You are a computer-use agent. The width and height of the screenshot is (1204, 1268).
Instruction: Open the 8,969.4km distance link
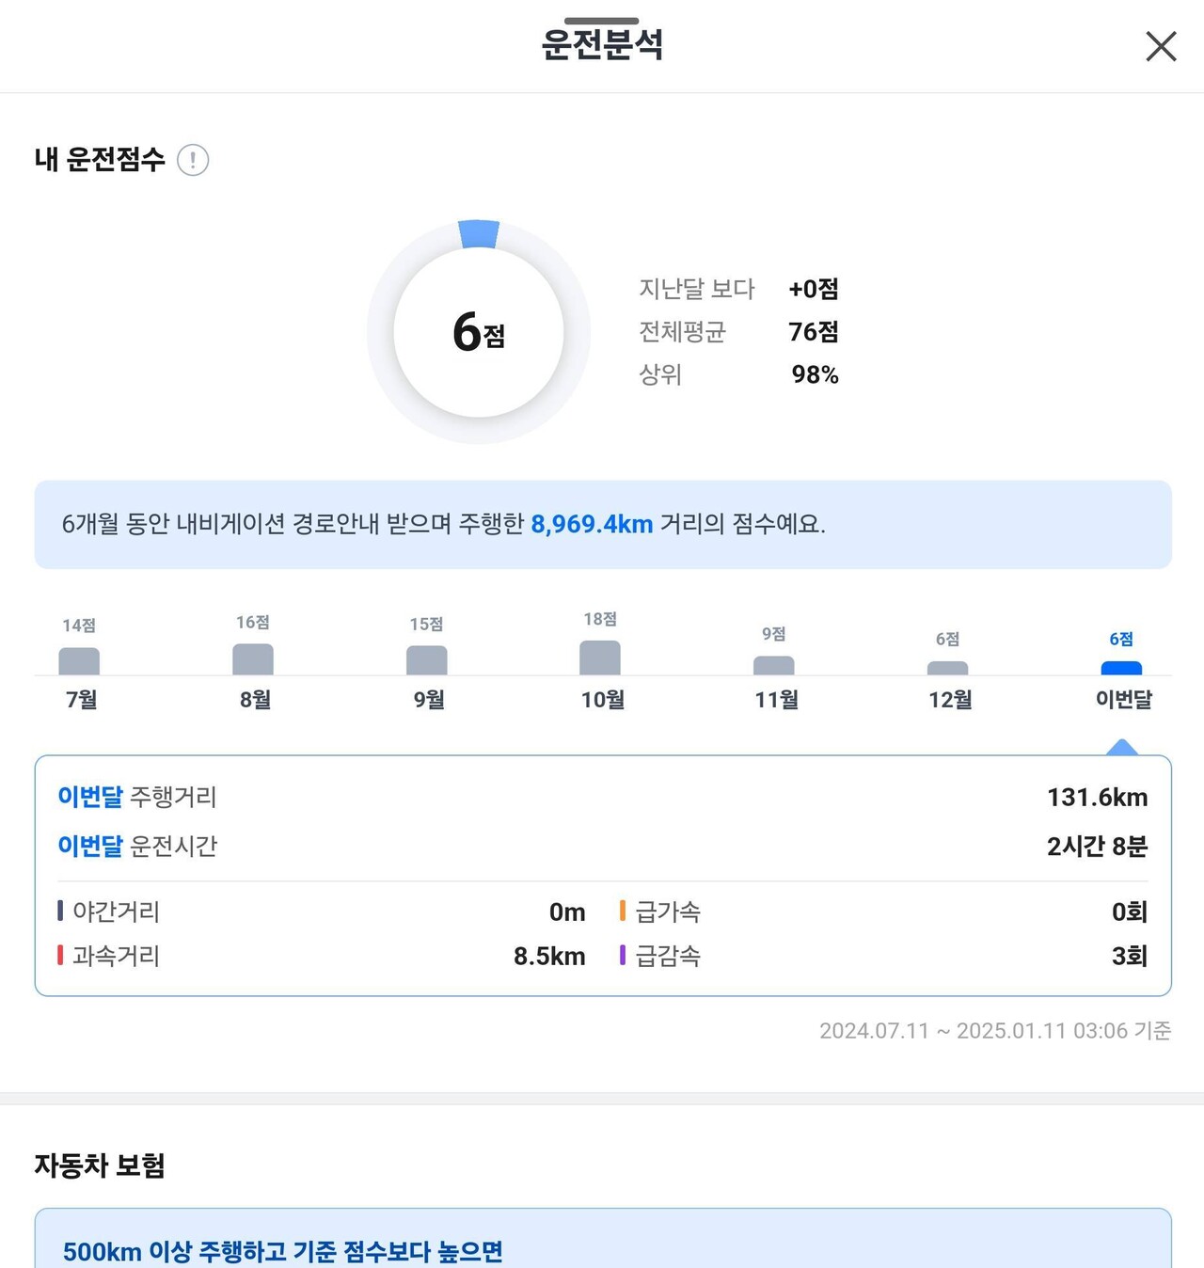point(592,524)
